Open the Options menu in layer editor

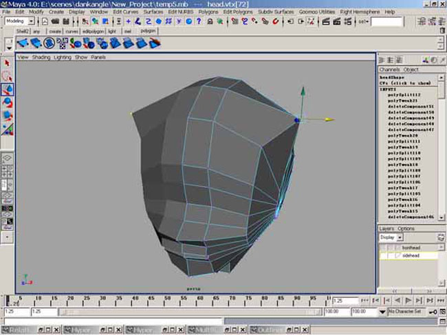tap(406, 229)
